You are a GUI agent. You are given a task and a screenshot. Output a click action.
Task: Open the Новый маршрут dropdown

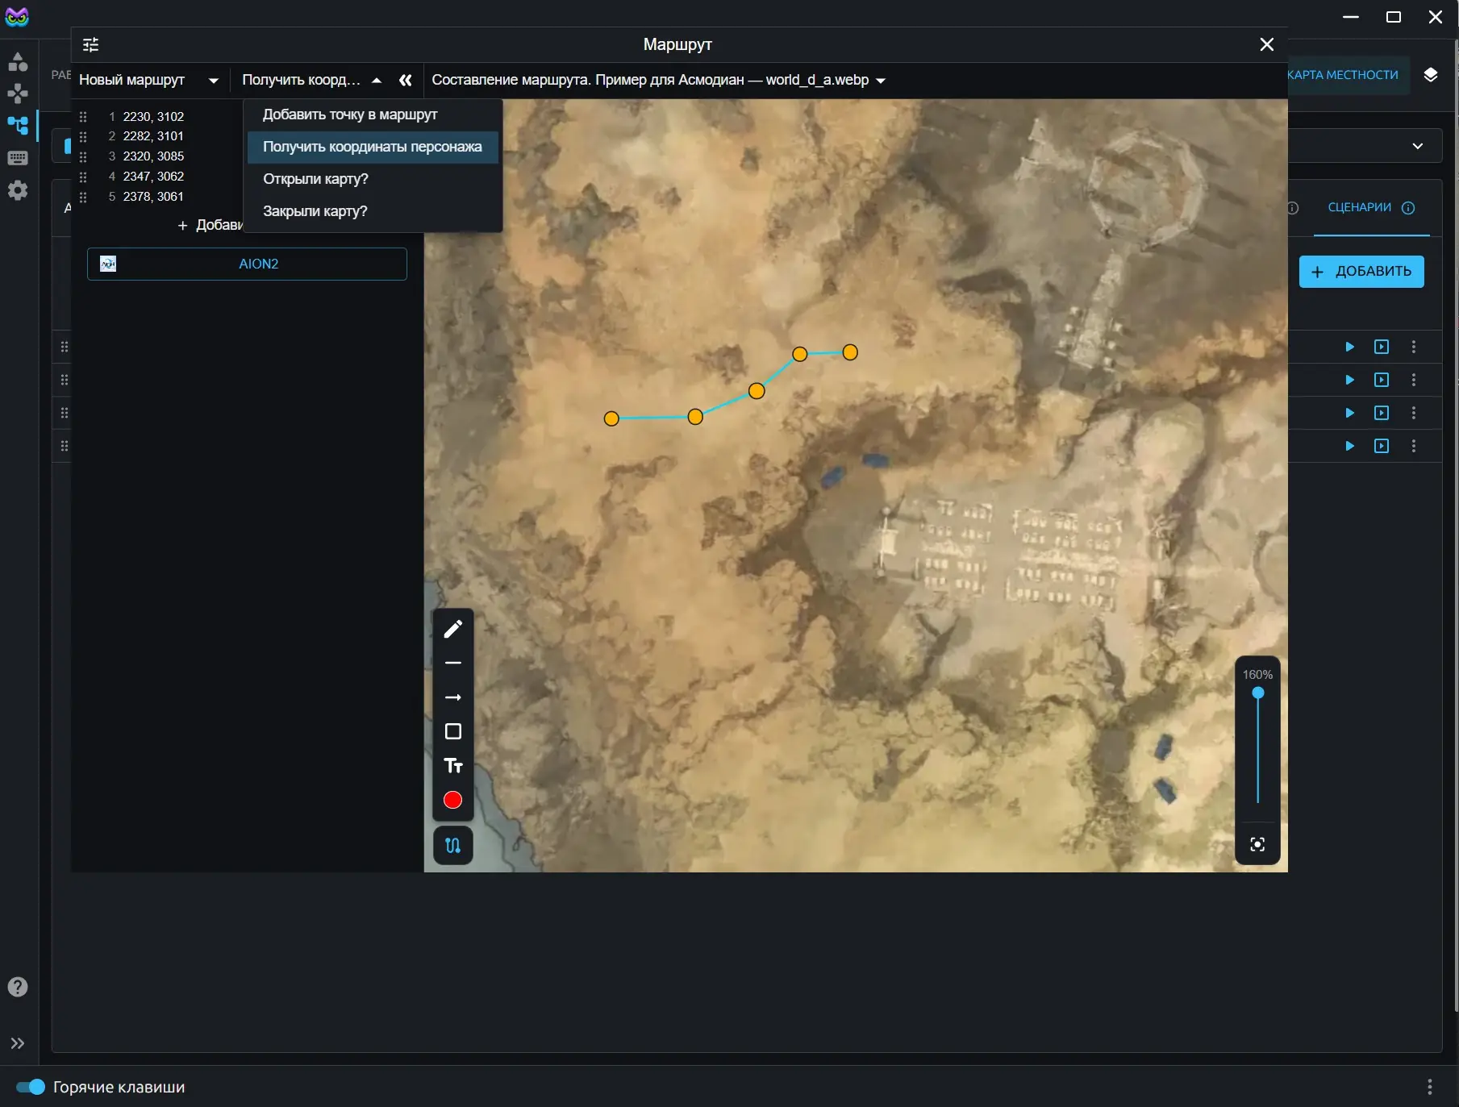(x=149, y=80)
